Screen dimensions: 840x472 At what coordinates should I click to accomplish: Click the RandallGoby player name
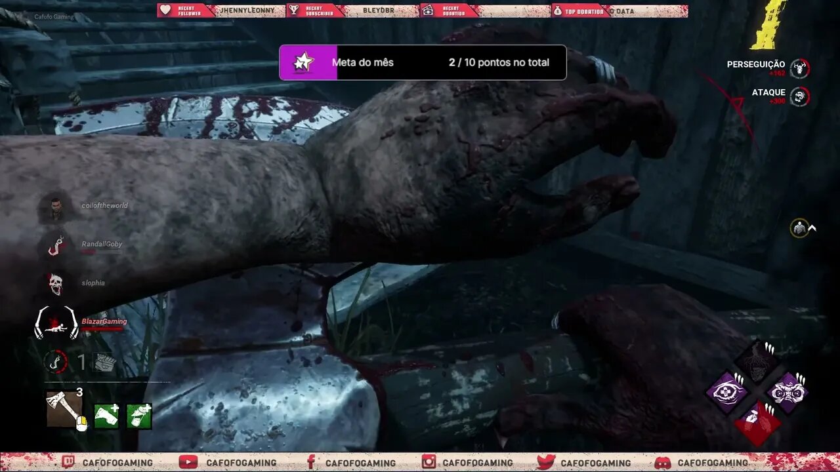(102, 244)
